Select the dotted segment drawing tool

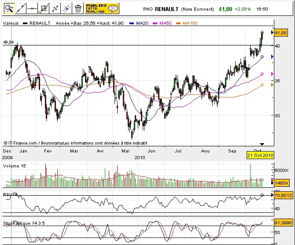[55, 8]
